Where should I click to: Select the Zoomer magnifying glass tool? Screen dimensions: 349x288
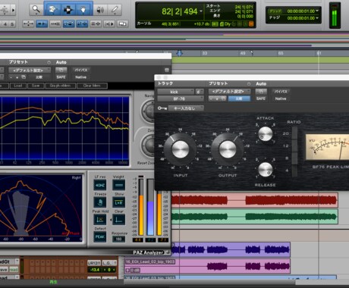pos(36,10)
